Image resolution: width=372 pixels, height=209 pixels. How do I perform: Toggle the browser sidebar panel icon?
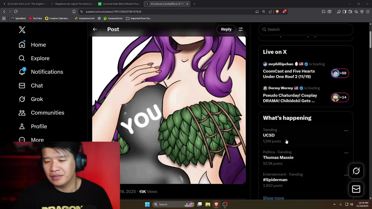pos(344,12)
